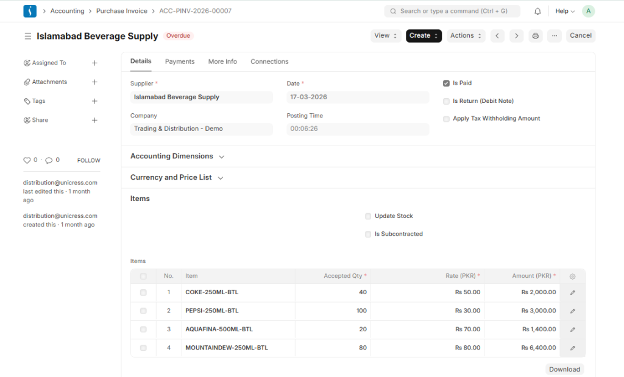The height and width of the screenshot is (377, 624).
Task: Go to Purchase Invoice breadcrumb
Action: [122, 11]
